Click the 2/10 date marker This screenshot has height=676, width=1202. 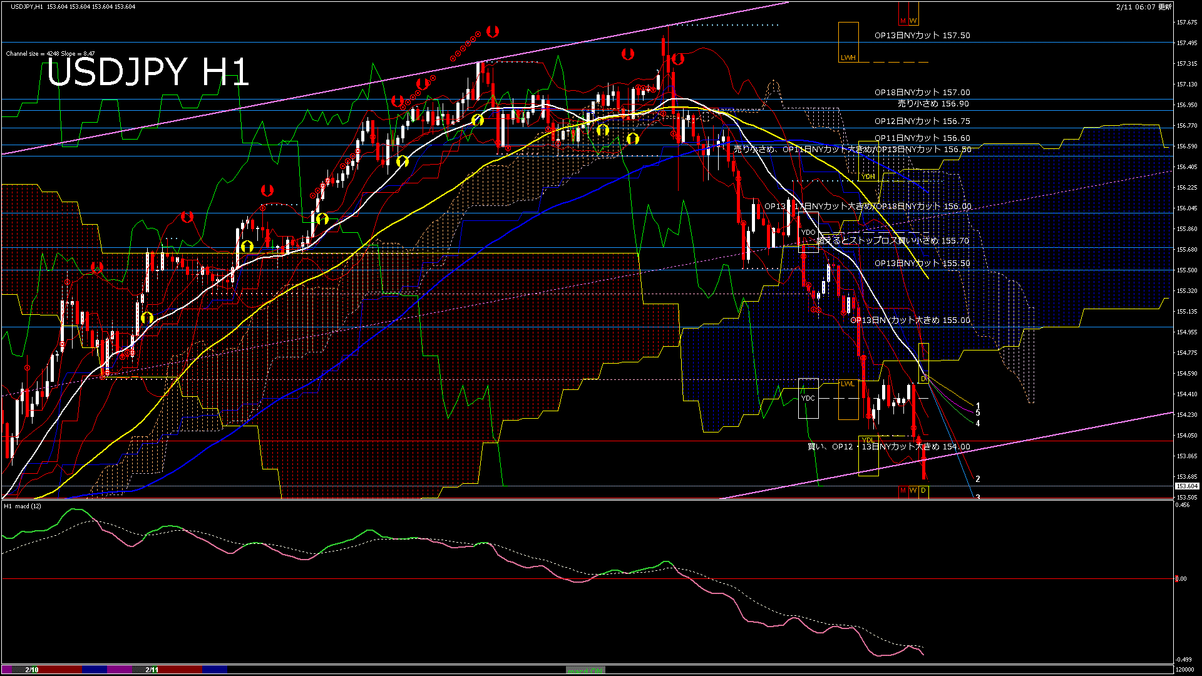pos(31,670)
